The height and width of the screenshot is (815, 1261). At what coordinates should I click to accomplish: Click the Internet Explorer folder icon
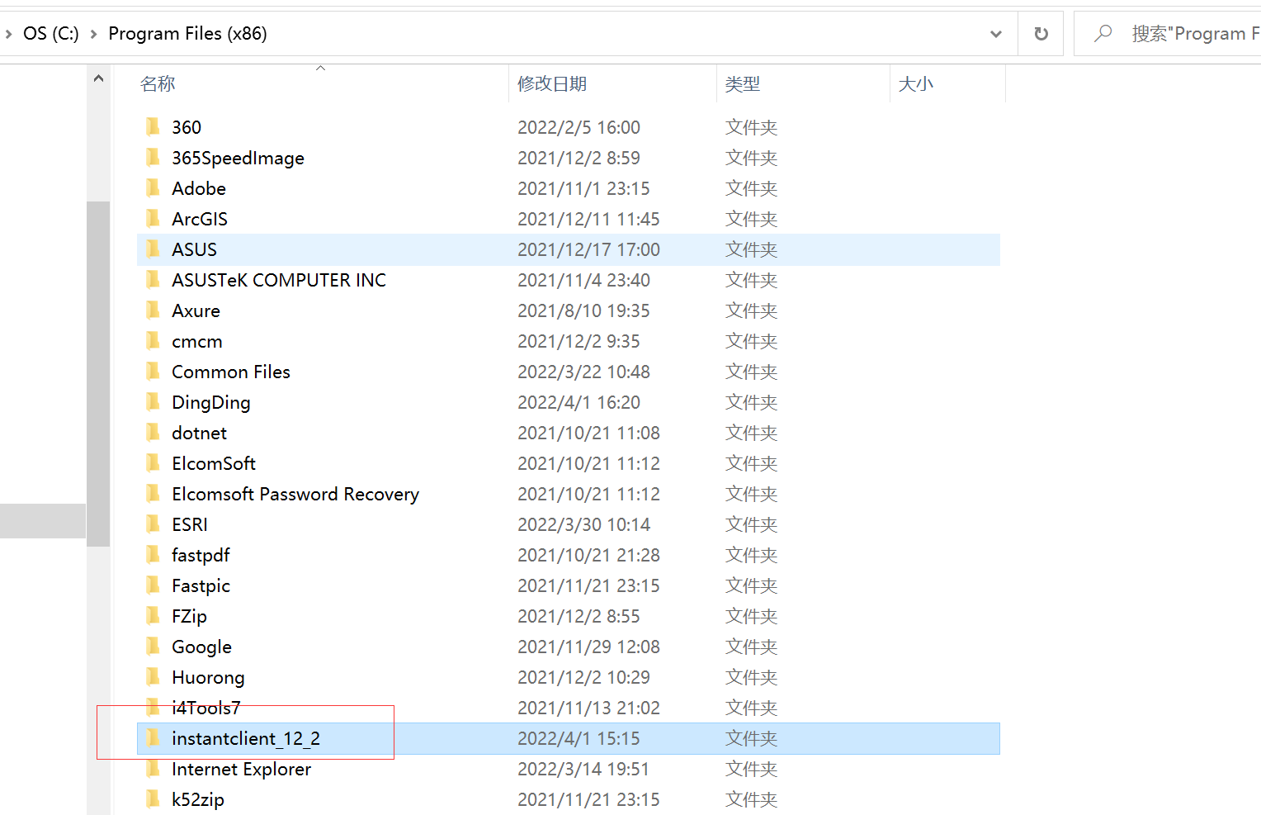click(x=153, y=768)
